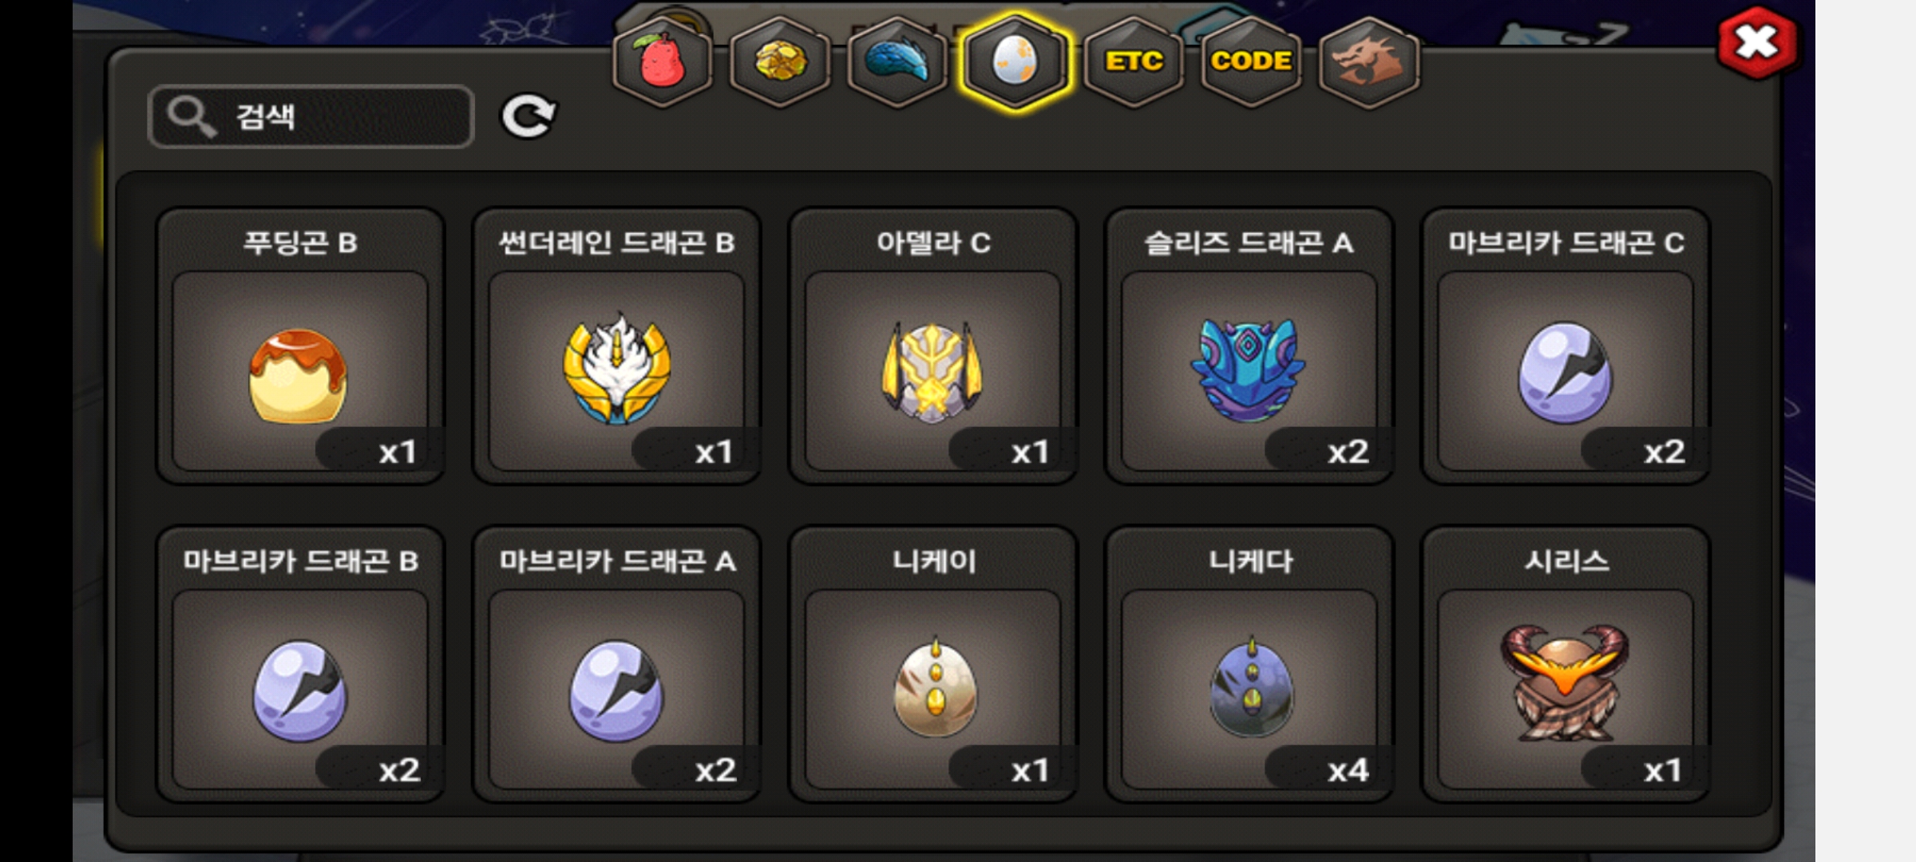The width and height of the screenshot is (1916, 862).
Task: Click the 검색 search field
Action: [x=311, y=117]
